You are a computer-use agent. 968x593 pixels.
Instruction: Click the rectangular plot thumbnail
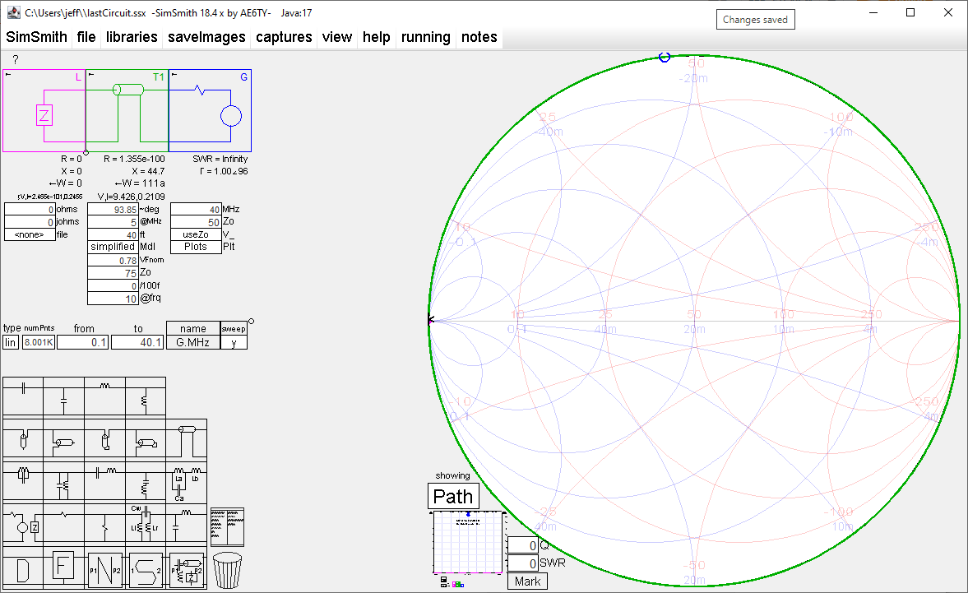[469, 543]
